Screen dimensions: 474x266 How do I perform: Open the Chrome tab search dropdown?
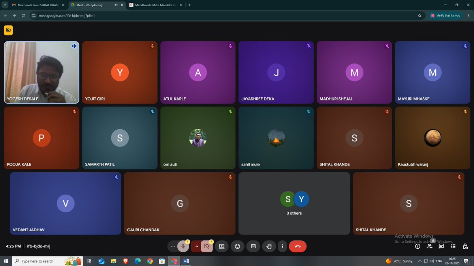point(5,5)
